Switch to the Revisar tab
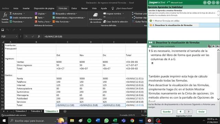This screenshot has height=124, width=220. pyautogui.click(x=84, y=8)
